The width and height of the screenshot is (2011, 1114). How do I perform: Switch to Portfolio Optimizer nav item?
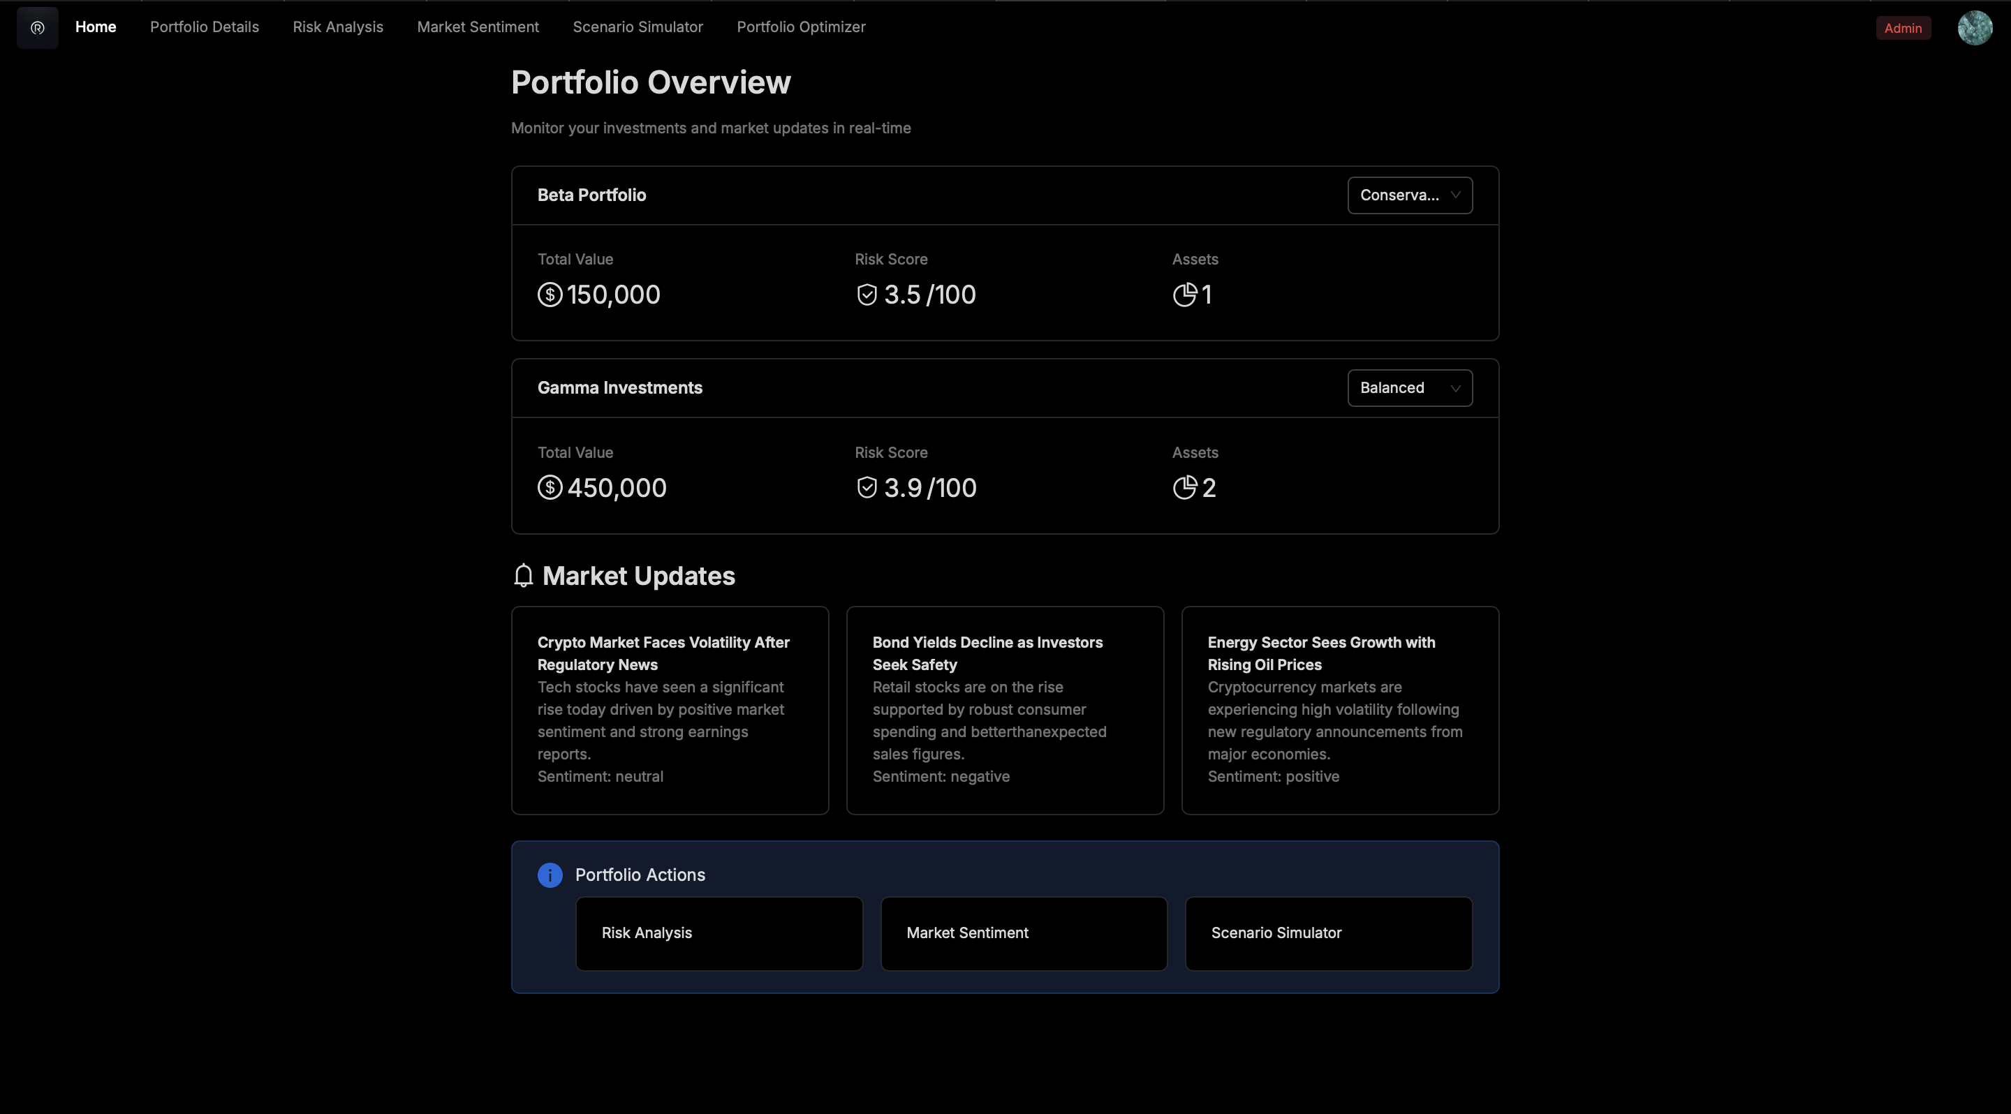coord(801,27)
